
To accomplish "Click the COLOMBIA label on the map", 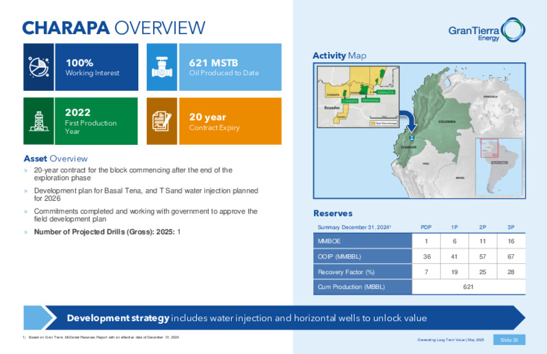I will (447, 122).
